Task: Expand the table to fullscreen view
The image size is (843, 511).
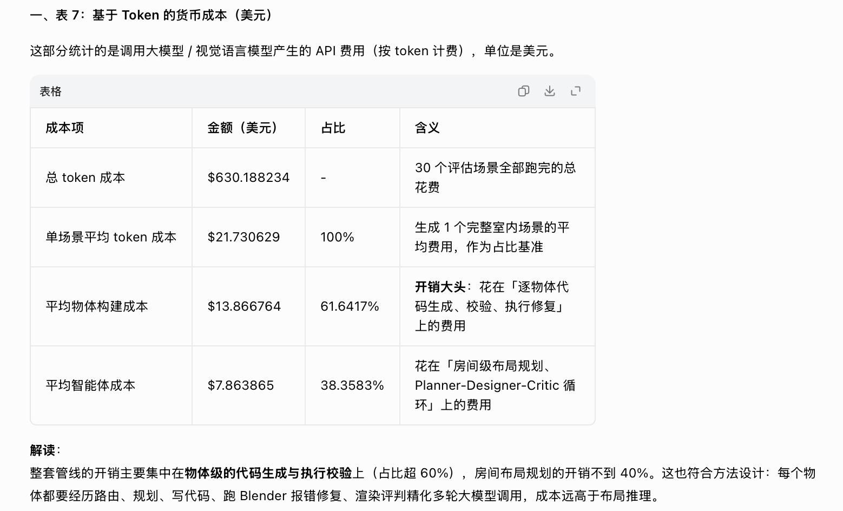Action: coord(575,91)
